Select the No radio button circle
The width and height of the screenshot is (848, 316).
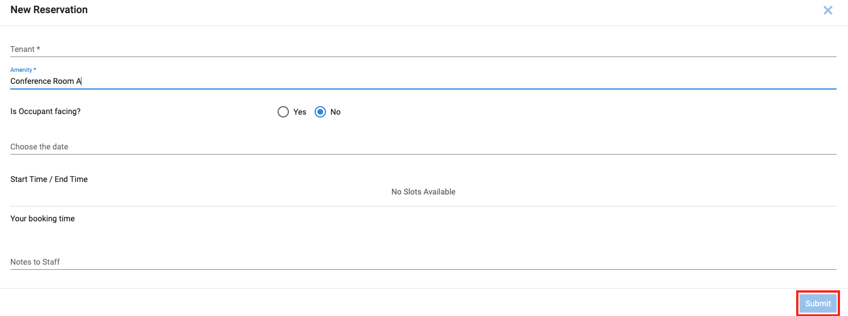click(x=320, y=112)
